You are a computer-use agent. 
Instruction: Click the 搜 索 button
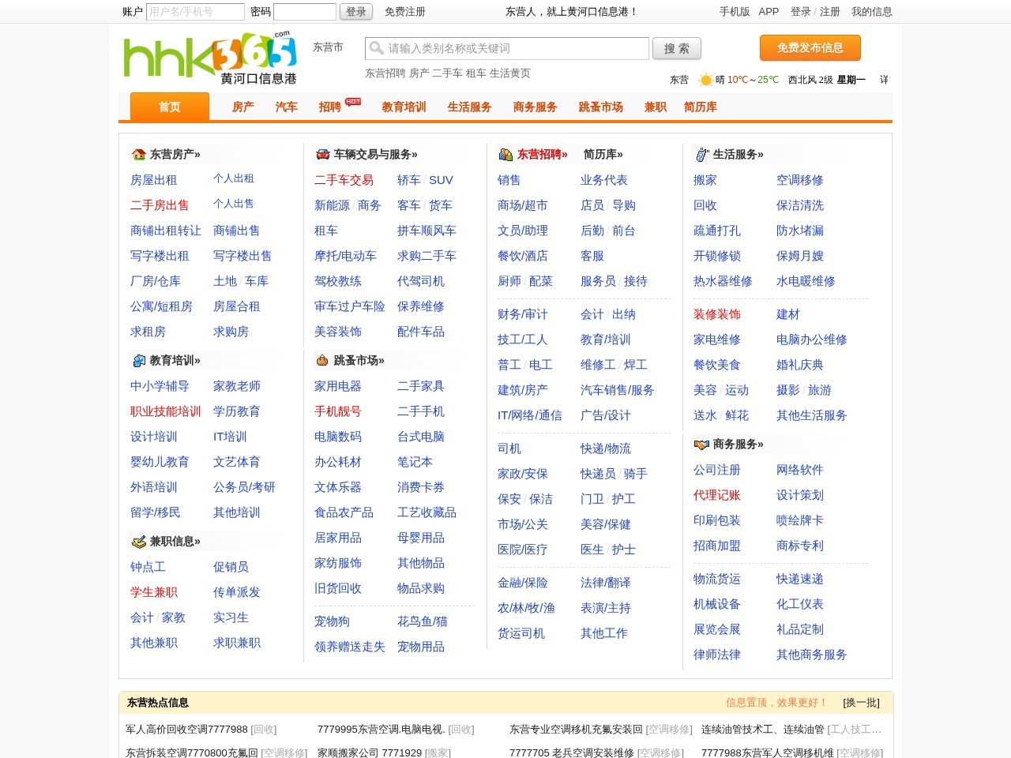click(677, 48)
